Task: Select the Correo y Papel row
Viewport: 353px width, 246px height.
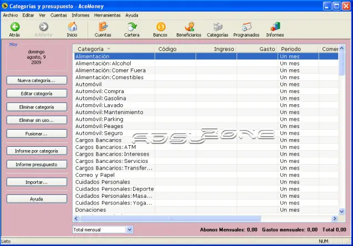Action: (206, 175)
